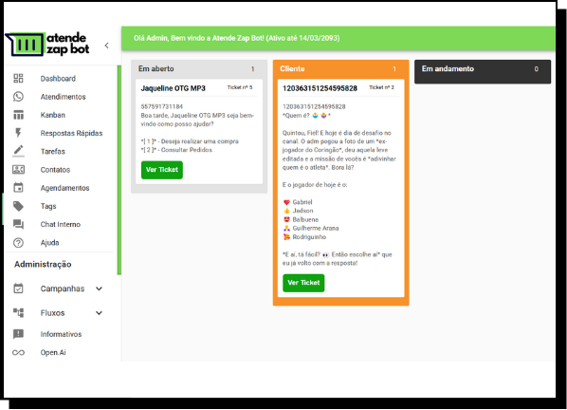Open Chat Interno speech bubbles icon

tap(18, 224)
